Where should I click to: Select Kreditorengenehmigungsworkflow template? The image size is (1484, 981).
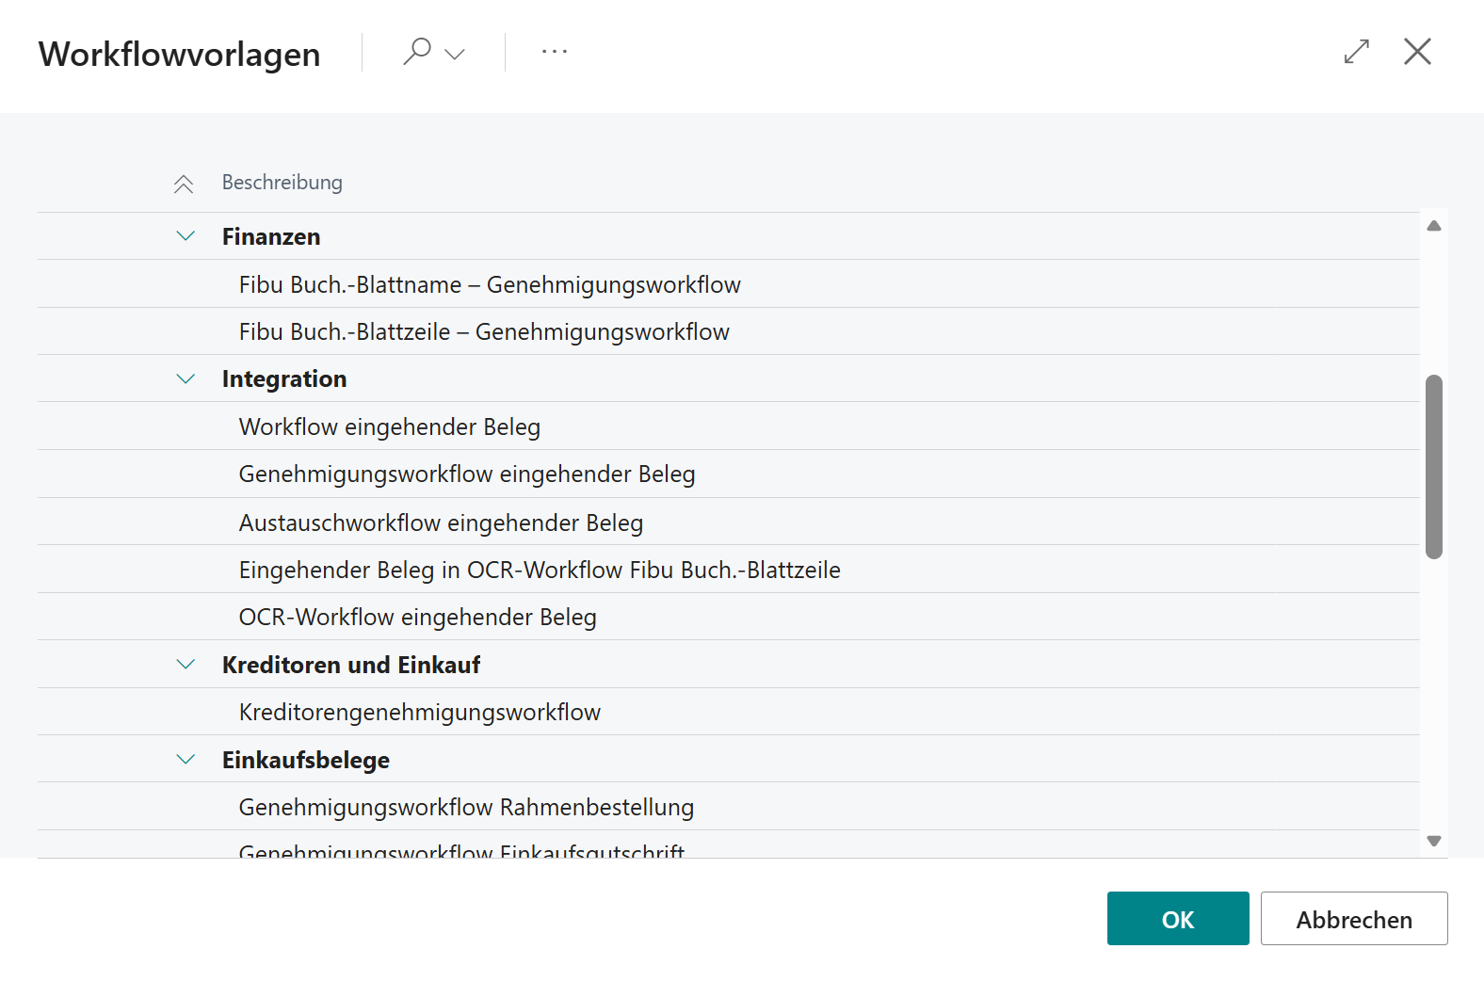click(729, 712)
